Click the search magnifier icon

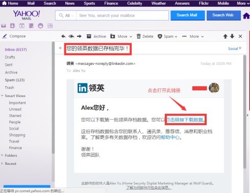tap(61, 15)
